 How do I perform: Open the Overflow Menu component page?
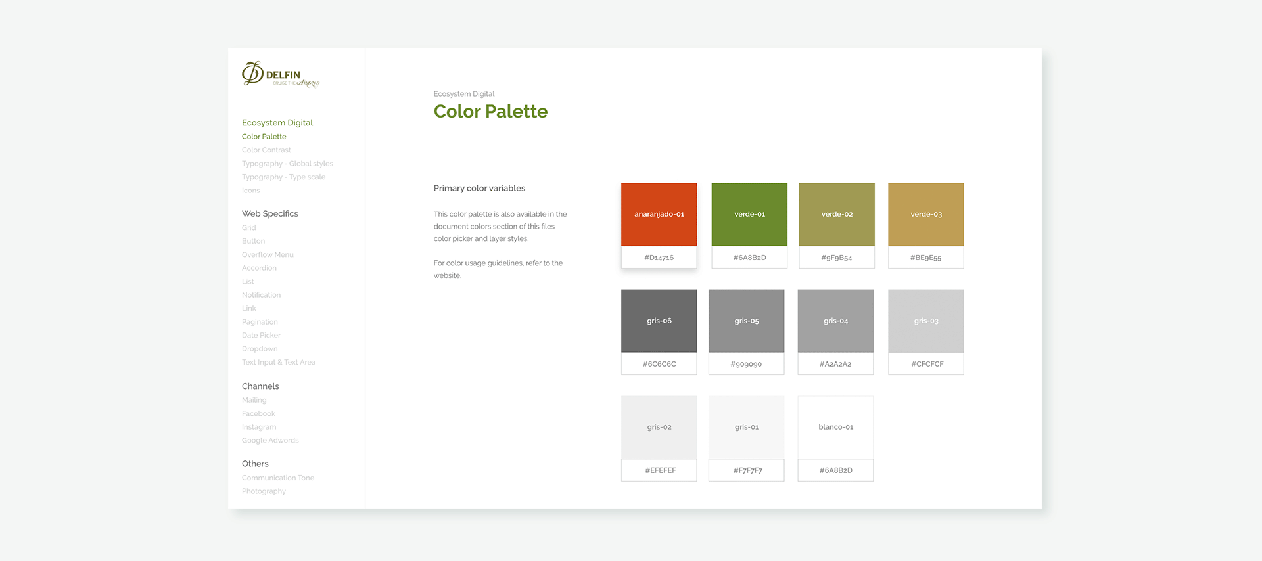tap(268, 255)
